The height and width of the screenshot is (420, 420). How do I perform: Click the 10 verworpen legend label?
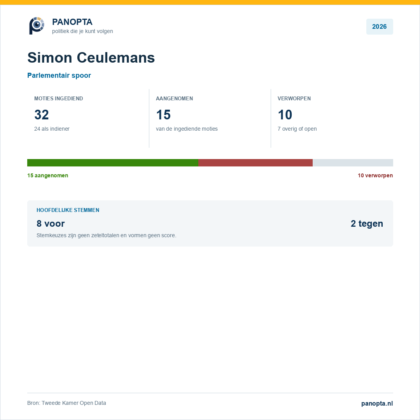click(x=375, y=175)
